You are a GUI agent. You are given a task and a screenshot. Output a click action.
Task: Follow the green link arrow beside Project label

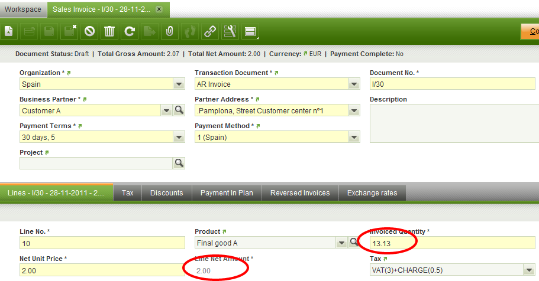(x=47, y=152)
